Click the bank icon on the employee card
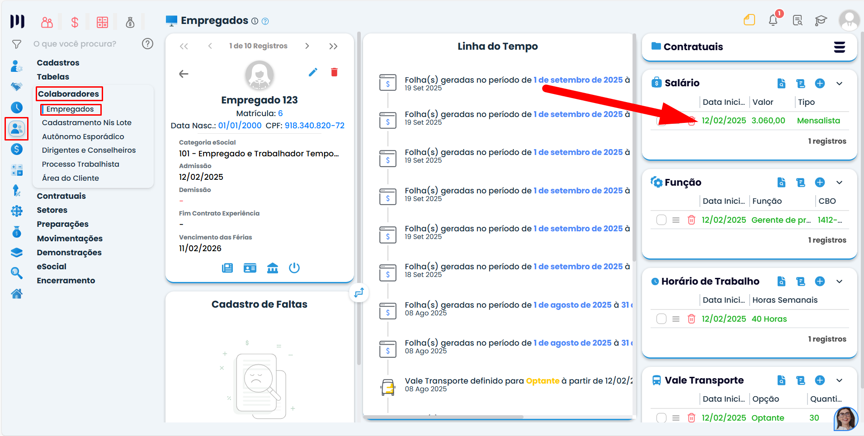 (x=273, y=268)
